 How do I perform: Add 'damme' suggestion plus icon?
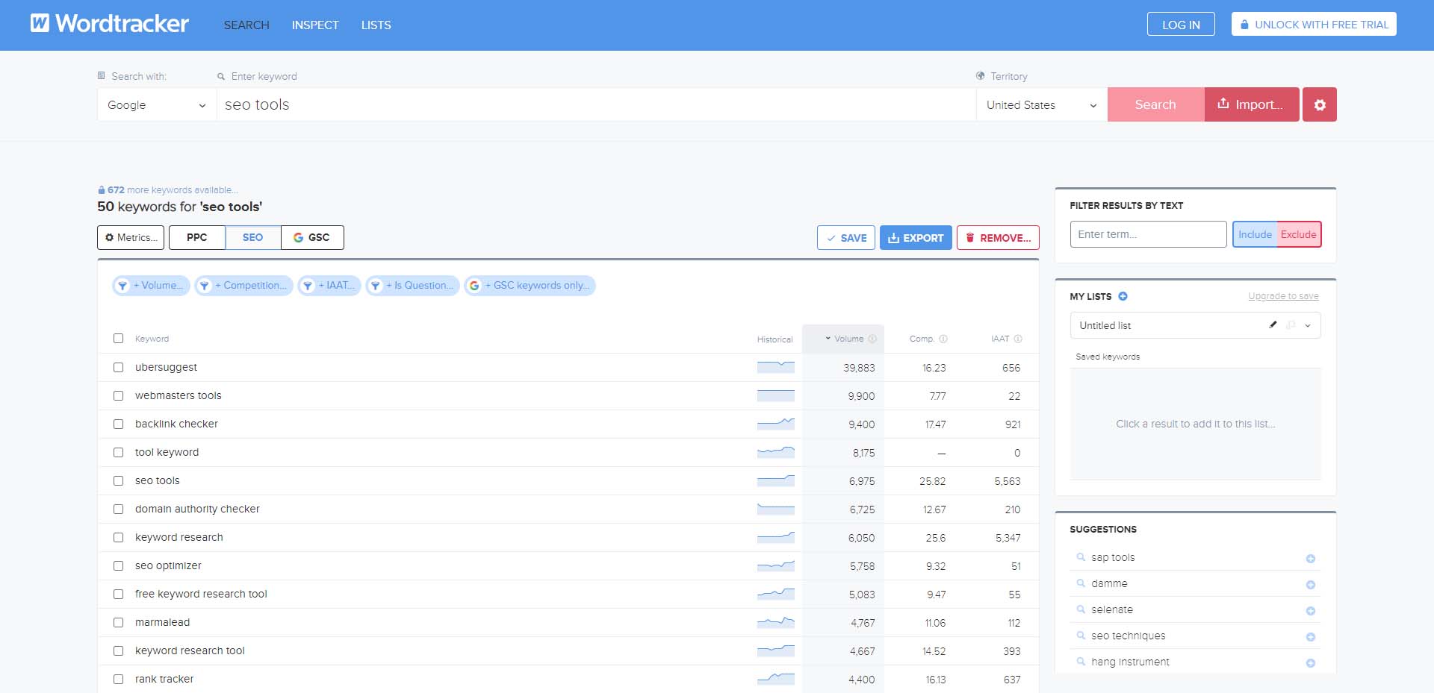1310,585
